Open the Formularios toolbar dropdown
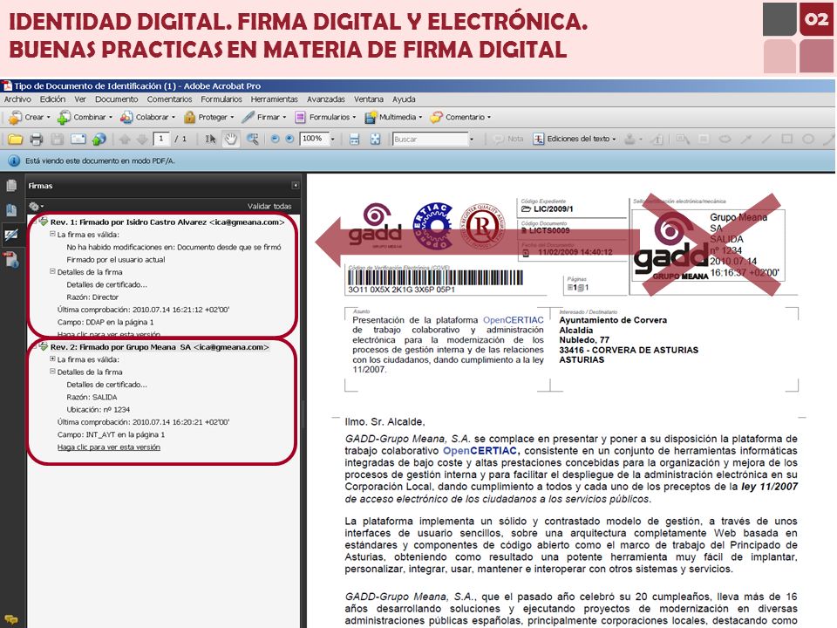The height and width of the screenshot is (628, 837). tap(324, 117)
